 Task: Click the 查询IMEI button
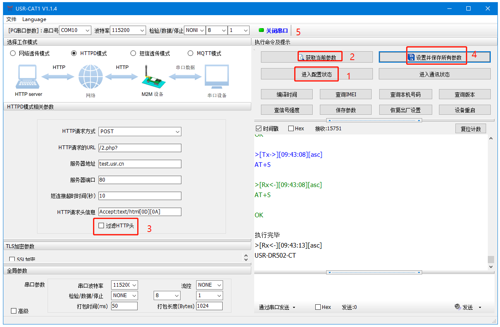346,94
